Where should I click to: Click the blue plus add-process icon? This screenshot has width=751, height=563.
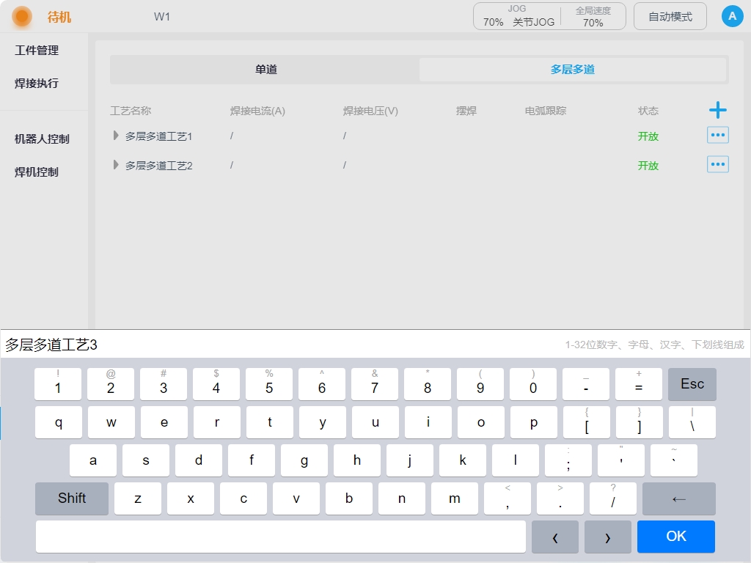click(x=717, y=111)
